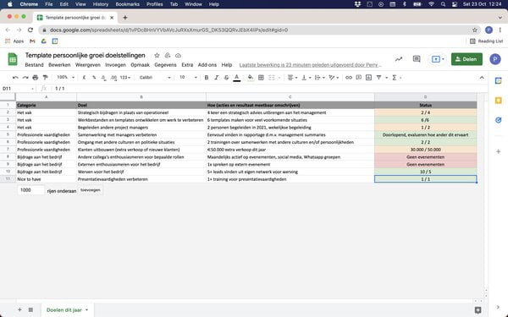The width and height of the screenshot is (508, 317).
Task: Get add-ons from the side panel plus
Action: 499,151
